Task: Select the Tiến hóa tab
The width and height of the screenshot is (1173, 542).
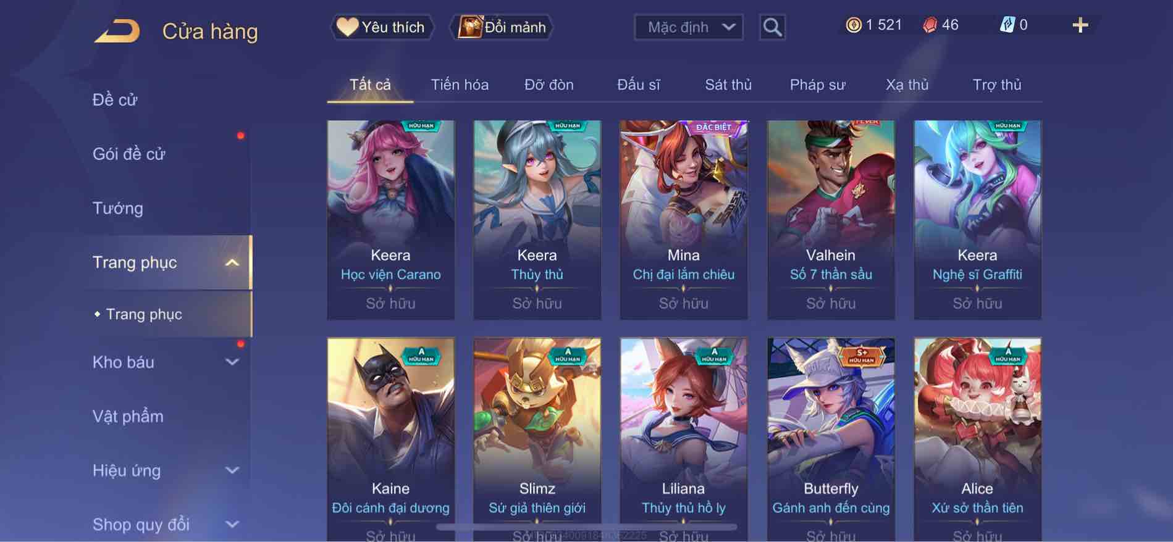Action: [x=460, y=85]
